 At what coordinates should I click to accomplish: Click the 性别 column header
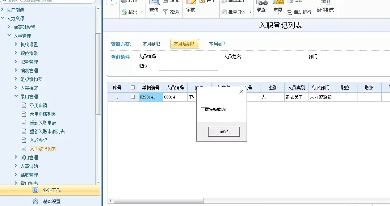(x=272, y=88)
